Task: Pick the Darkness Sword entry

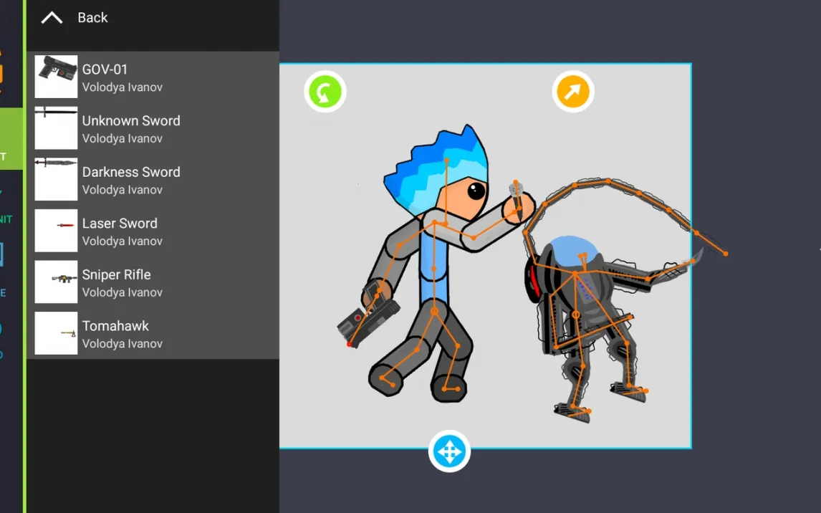Action: coord(153,180)
